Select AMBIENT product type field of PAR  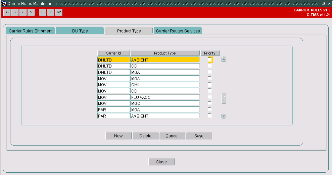pyautogui.click(x=165, y=116)
